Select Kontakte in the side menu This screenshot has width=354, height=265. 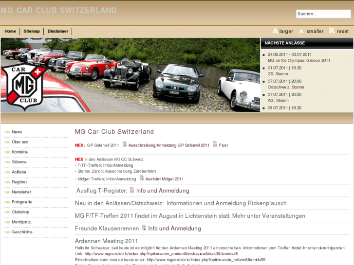point(19,152)
